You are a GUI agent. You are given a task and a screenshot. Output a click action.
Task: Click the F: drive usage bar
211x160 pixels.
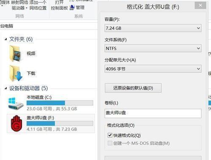(x=60, y=123)
